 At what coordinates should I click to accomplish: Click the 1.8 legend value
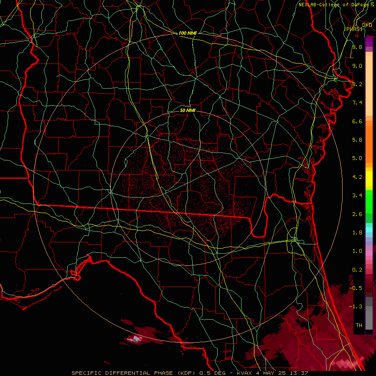[357, 233]
